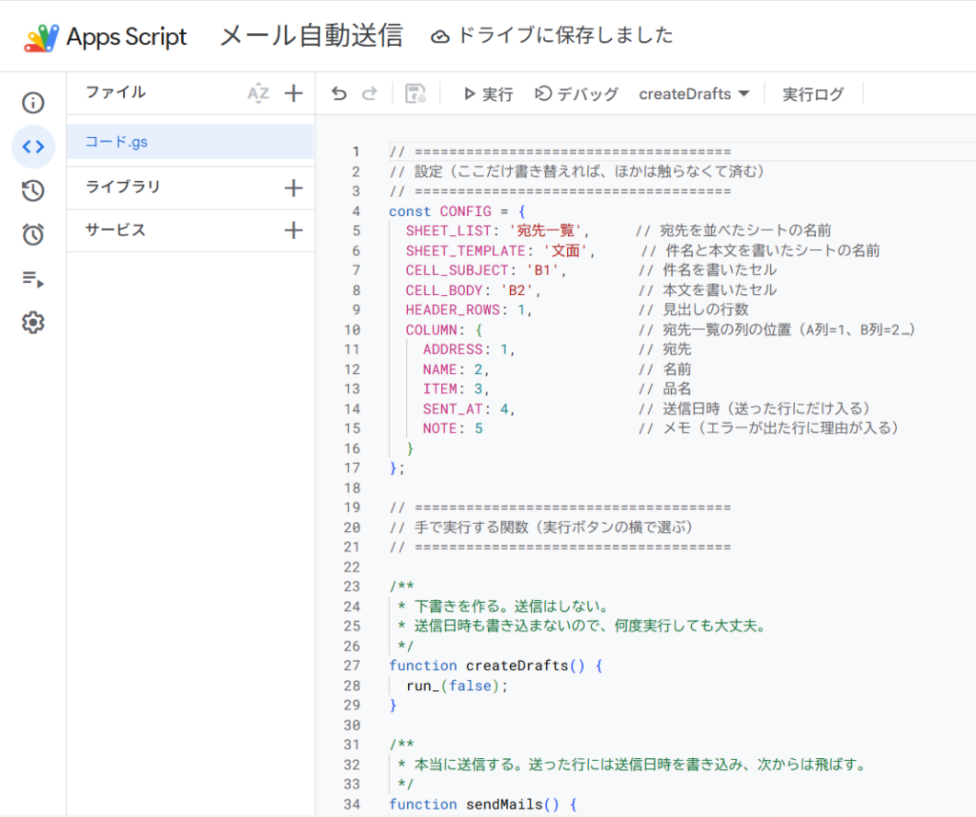Start debugging with デバッグ button
This screenshot has width=976, height=817.
pyautogui.click(x=577, y=94)
